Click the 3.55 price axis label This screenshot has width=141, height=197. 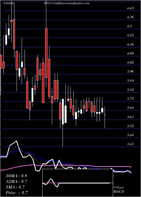(x=130, y=126)
